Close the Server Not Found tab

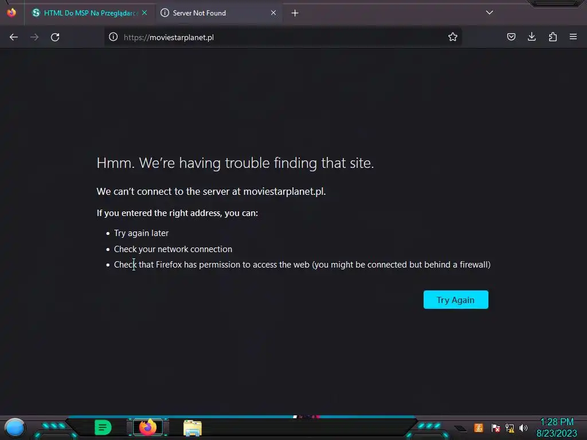click(x=273, y=13)
